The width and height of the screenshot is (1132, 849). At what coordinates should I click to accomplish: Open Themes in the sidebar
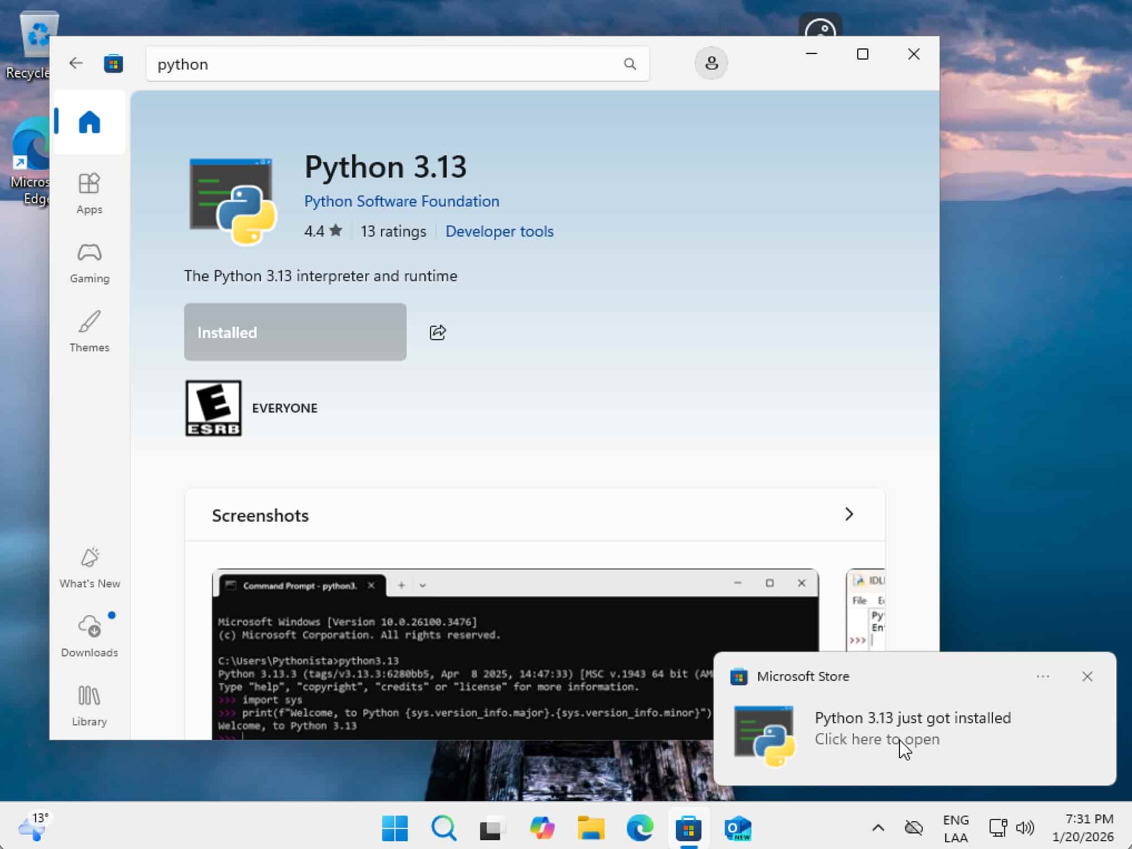[x=89, y=331]
